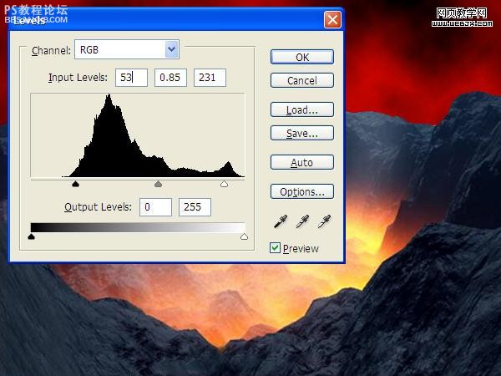The height and width of the screenshot is (376, 501).
Task: Select the input white point slider
Action: [224, 184]
